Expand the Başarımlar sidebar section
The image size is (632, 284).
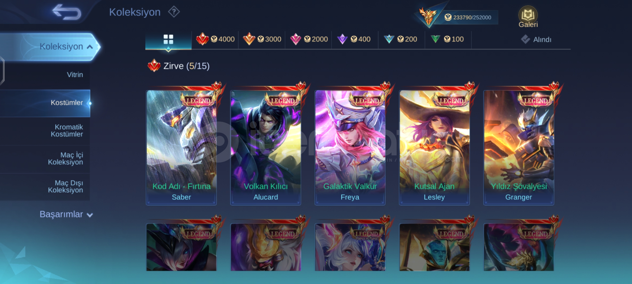click(66, 214)
